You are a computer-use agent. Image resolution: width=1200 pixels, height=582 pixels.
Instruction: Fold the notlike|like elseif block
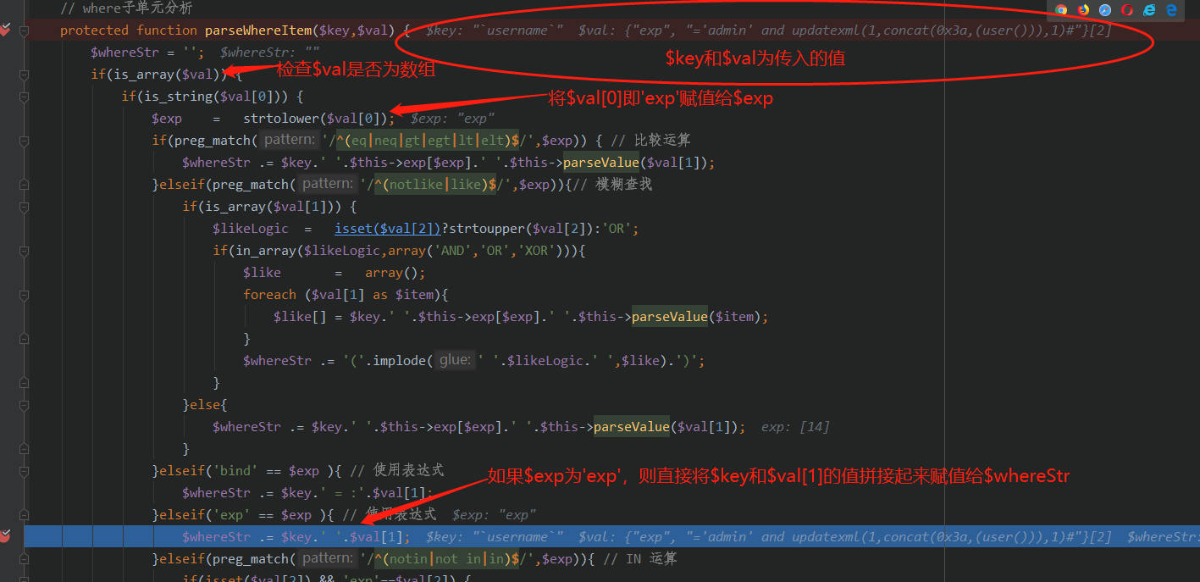pyautogui.click(x=25, y=185)
